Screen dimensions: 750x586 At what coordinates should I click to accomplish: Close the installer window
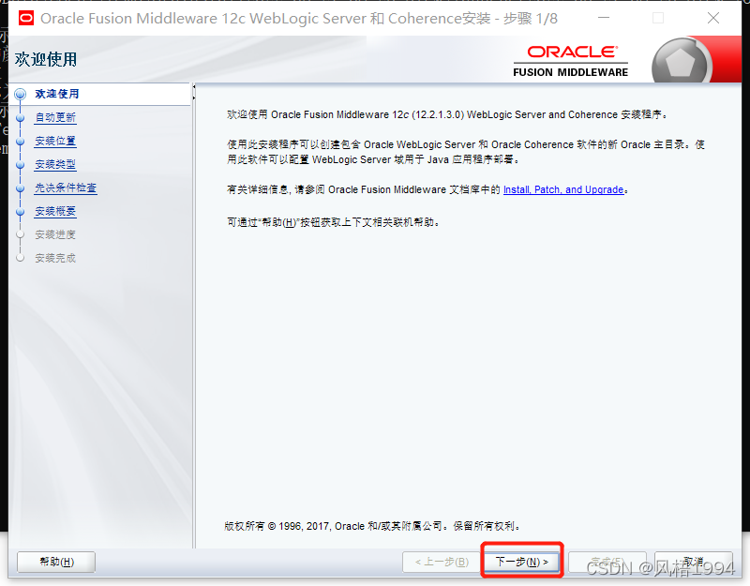pyautogui.click(x=712, y=18)
